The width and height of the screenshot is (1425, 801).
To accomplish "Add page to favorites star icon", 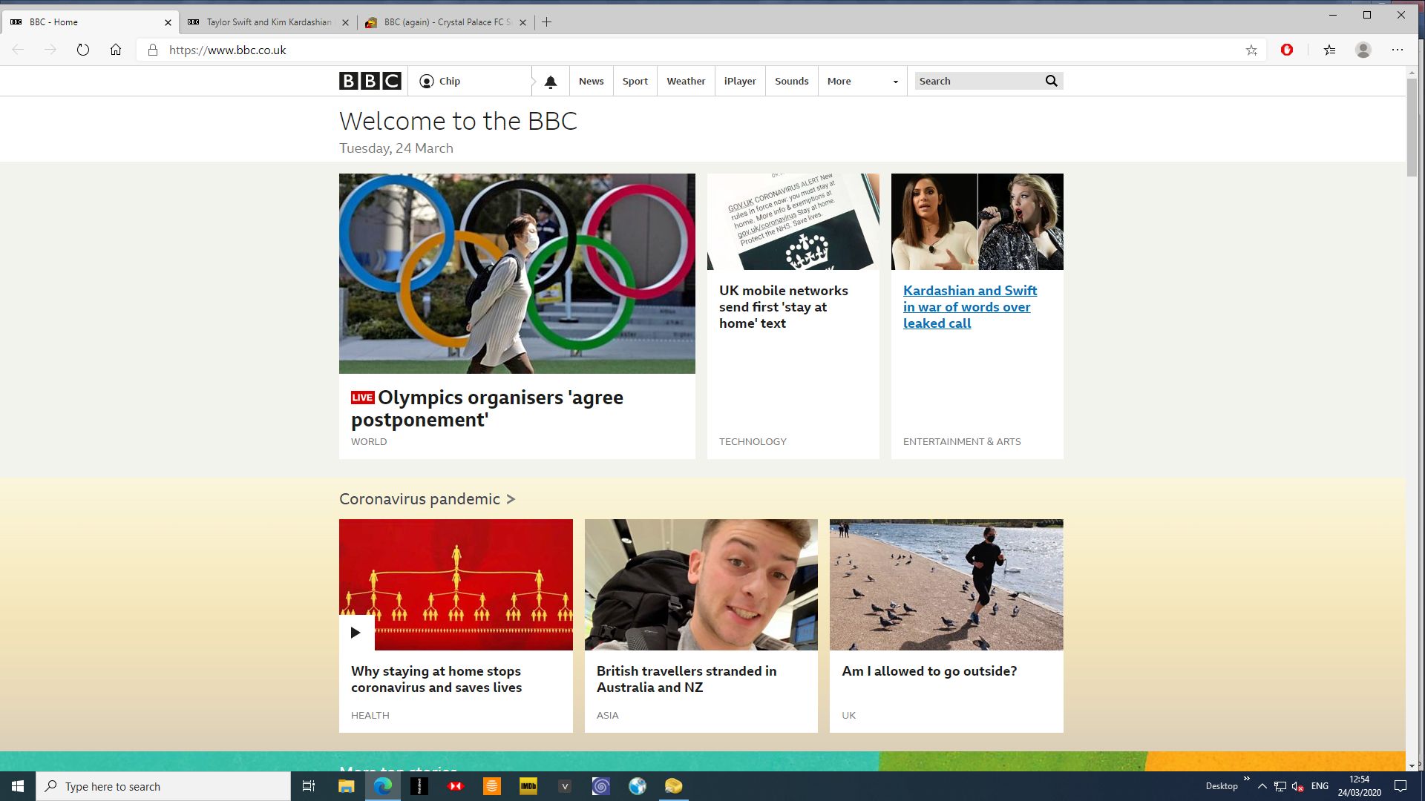I will click(1251, 50).
